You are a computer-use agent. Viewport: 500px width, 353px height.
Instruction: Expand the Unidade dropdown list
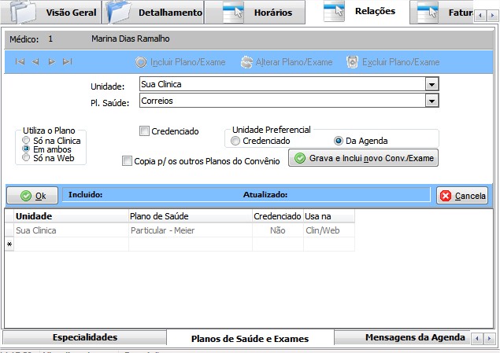[x=431, y=84]
